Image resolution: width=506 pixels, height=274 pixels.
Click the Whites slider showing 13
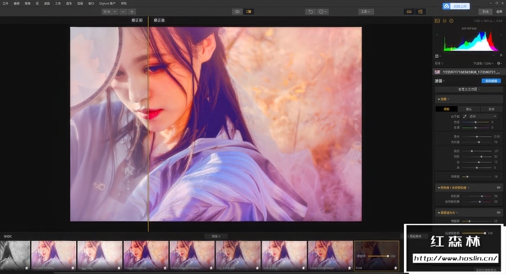point(477,162)
